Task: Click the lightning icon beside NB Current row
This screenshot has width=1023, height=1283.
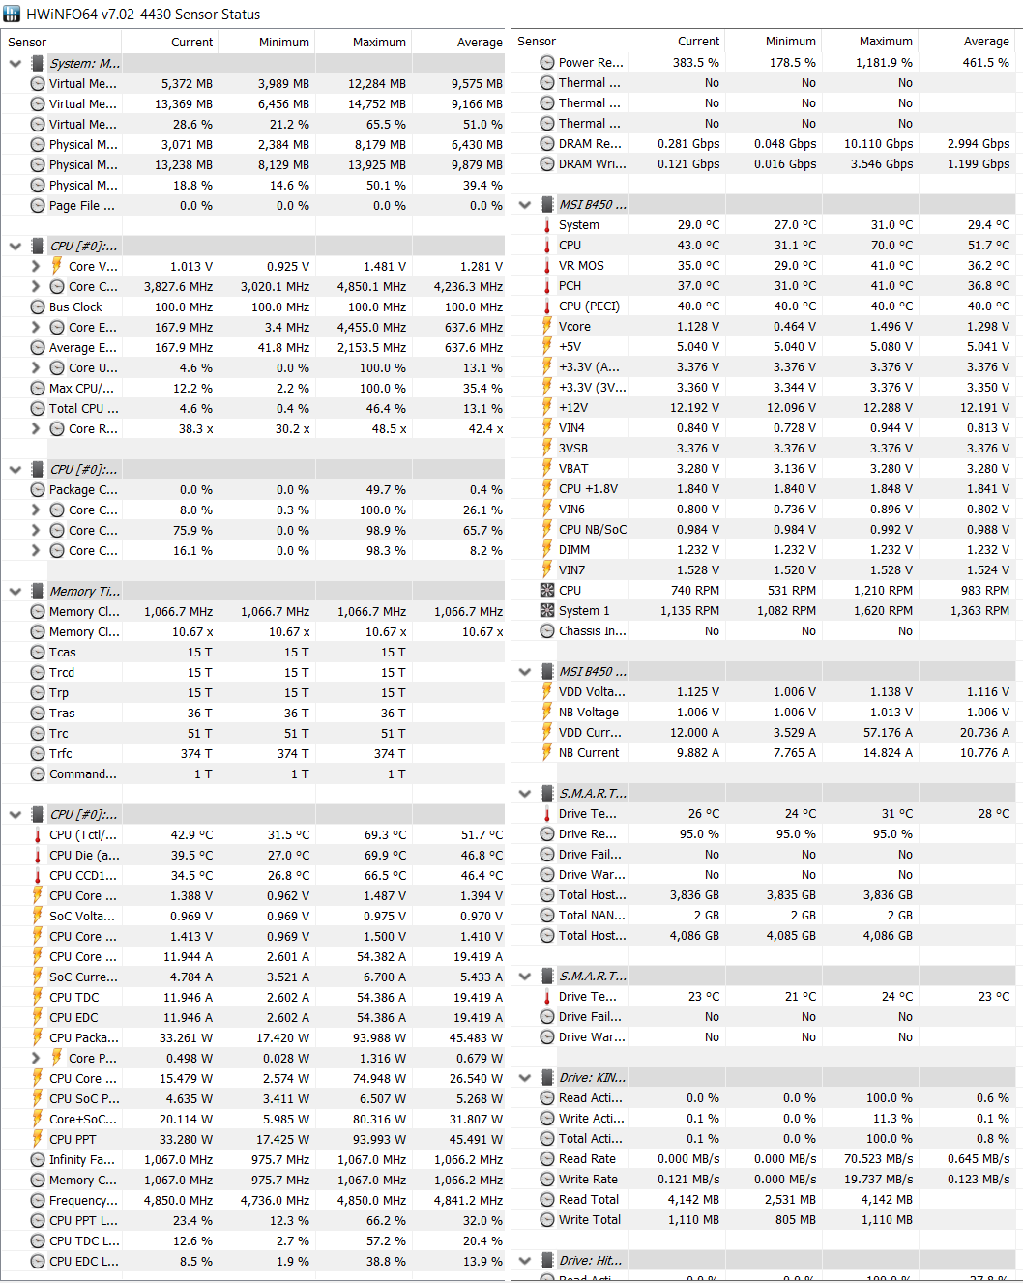Action: 547,752
